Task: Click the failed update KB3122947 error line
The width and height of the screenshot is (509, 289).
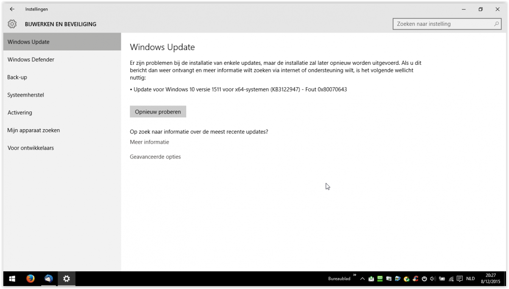Action: tap(238, 89)
